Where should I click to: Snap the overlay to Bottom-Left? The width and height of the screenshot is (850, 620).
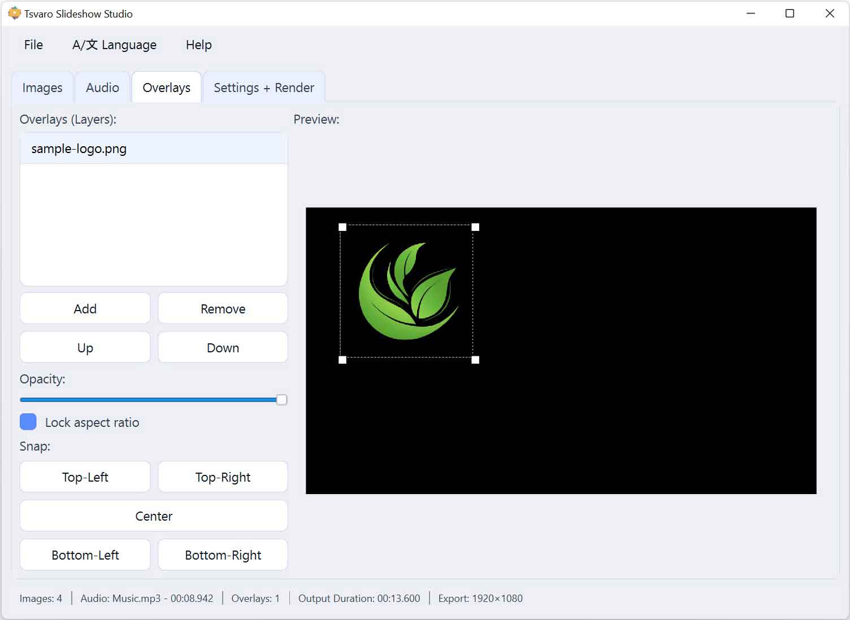[x=85, y=554]
